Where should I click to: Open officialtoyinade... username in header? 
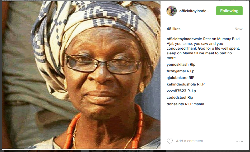coord(194,11)
